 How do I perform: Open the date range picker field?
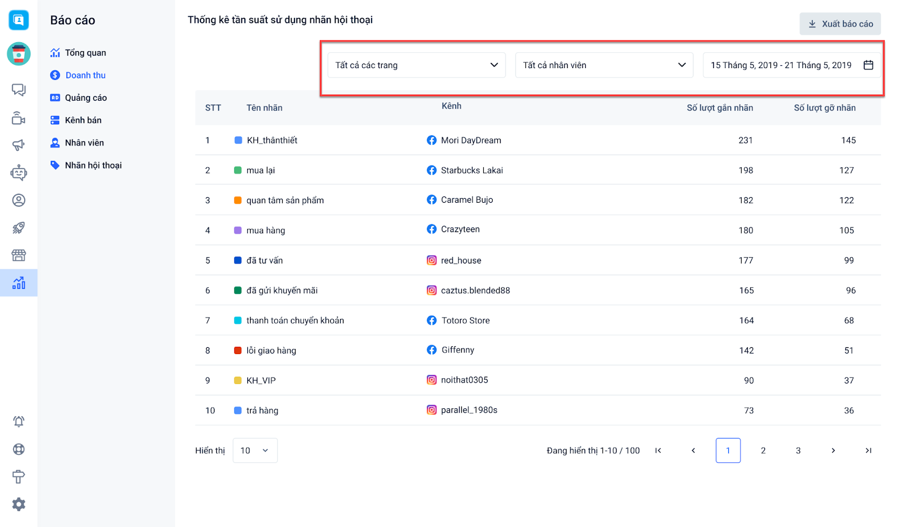791,65
